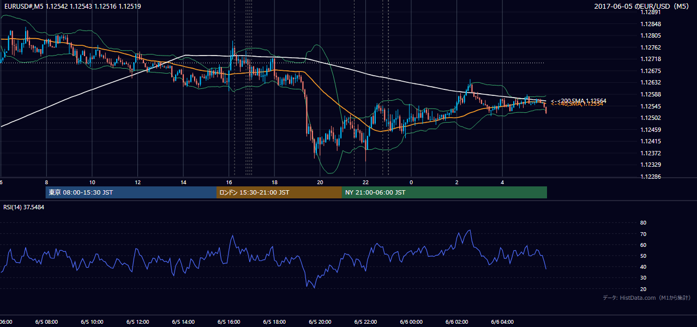Click the RSI scale value 50
Screen dimensions: 697x327
(643, 256)
